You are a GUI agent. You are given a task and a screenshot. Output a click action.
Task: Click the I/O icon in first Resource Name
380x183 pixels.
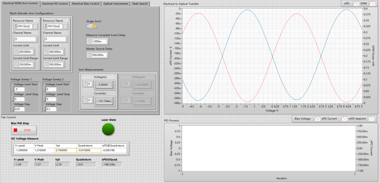[16, 26]
